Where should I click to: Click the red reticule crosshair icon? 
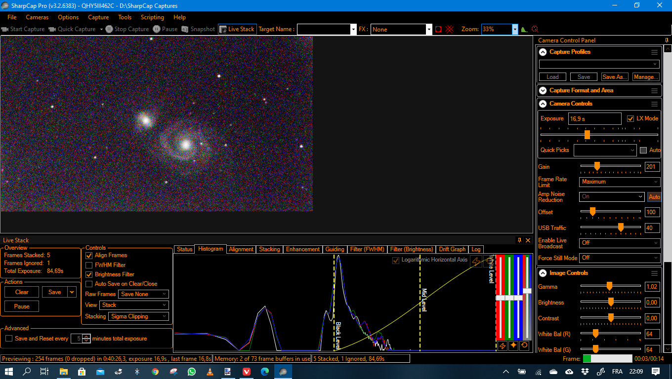click(x=450, y=29)
